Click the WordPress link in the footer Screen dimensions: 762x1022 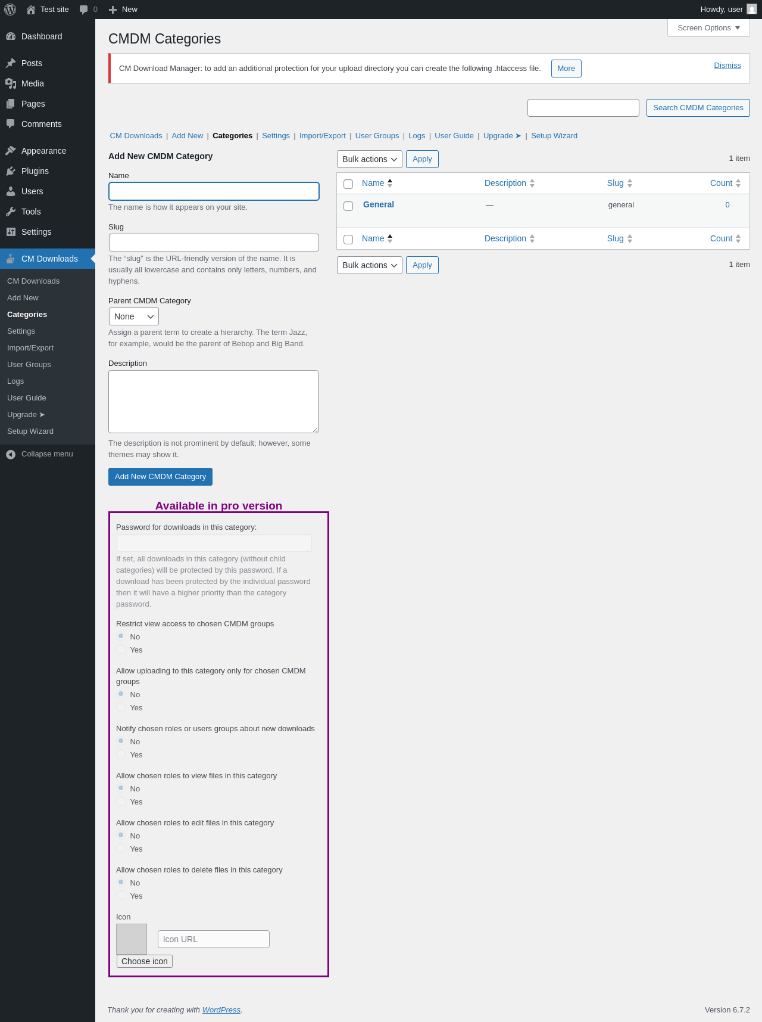point(221,1010)
